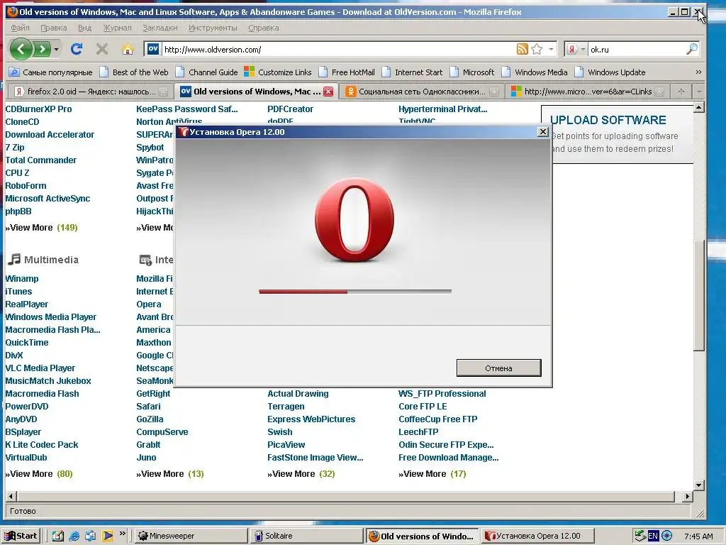Screen dimensions: 726x545
Task: Open the Закладки menu
Action: pos(160,28)
